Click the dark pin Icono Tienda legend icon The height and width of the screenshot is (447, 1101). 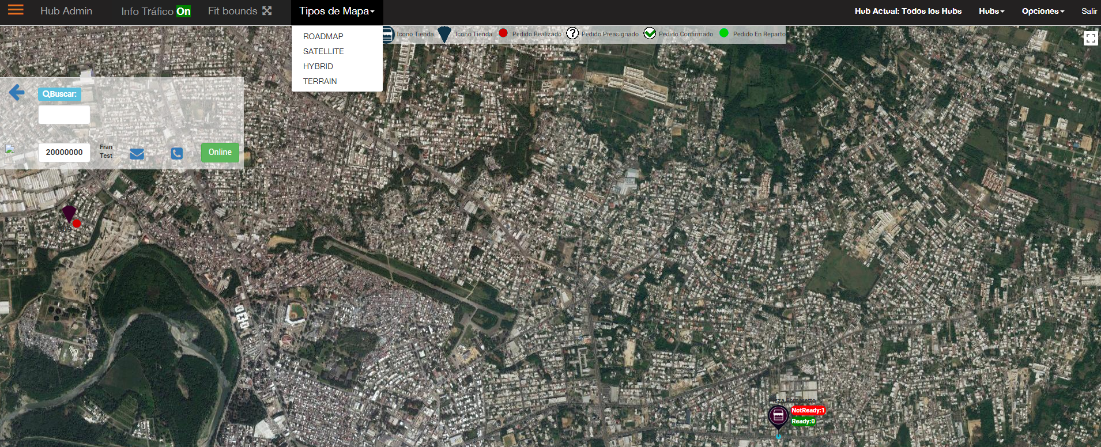[x=444, y=35]
